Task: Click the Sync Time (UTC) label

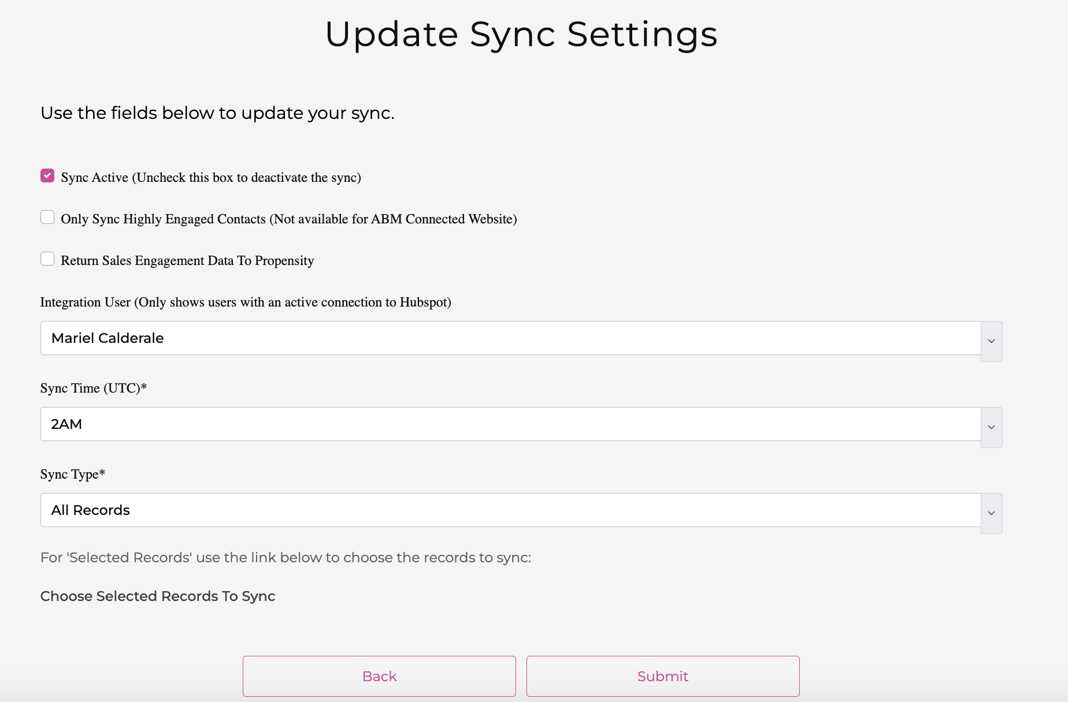Action: tap(92, 388)
